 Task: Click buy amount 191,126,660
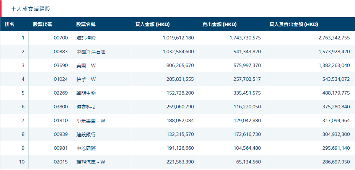coord(180,148)
